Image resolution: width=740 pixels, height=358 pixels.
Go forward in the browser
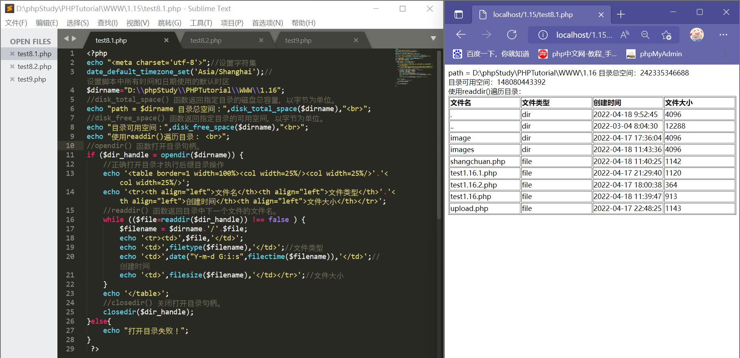click(486, 35)
